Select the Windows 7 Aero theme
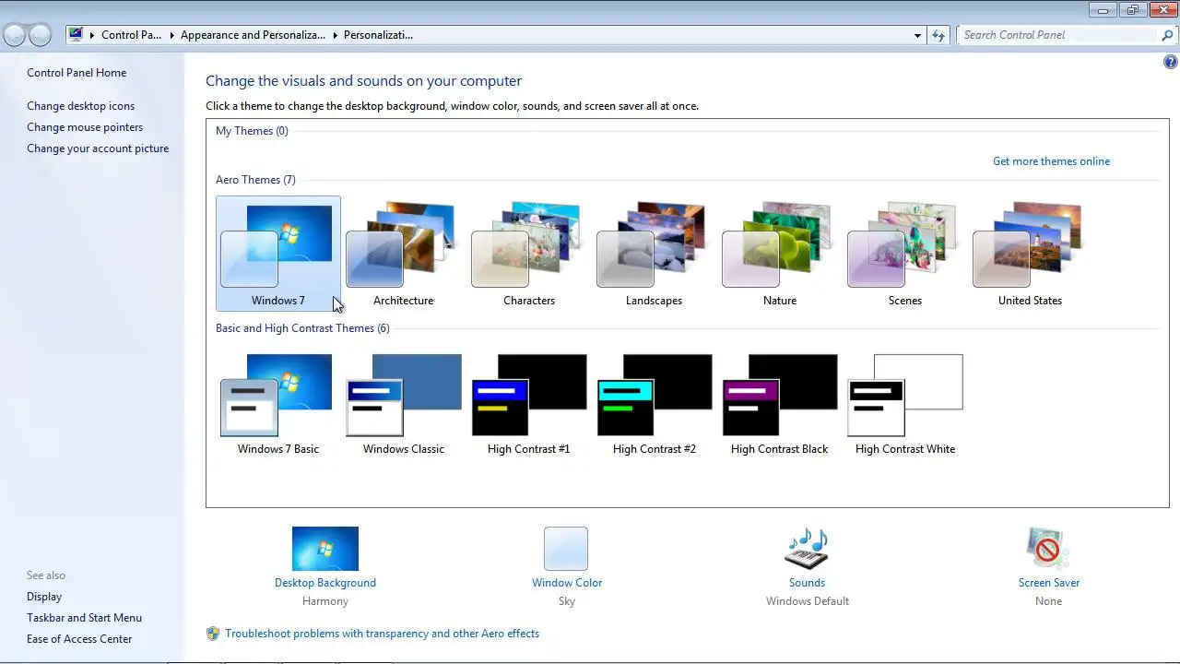Image resolution: width=1180 pixels, height=664 pixels. click(277, 254)
